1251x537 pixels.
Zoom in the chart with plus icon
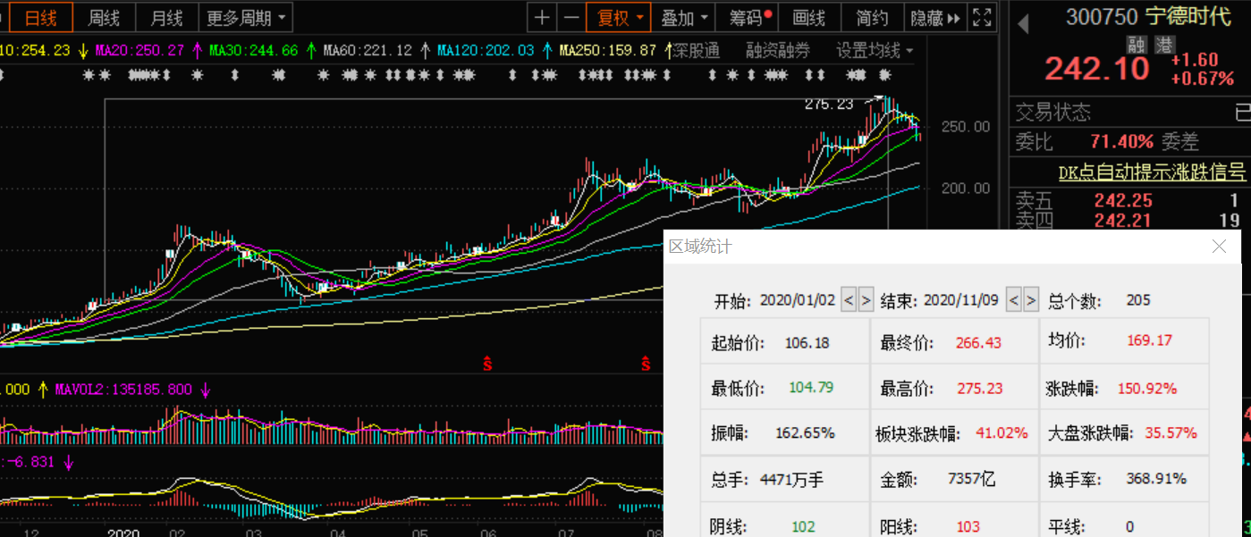(543, 18)
